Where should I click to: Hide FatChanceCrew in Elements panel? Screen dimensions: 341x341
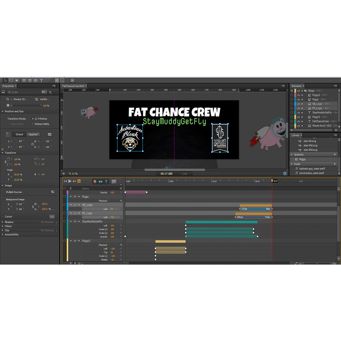pyautogui.click(x=298, y=121)
